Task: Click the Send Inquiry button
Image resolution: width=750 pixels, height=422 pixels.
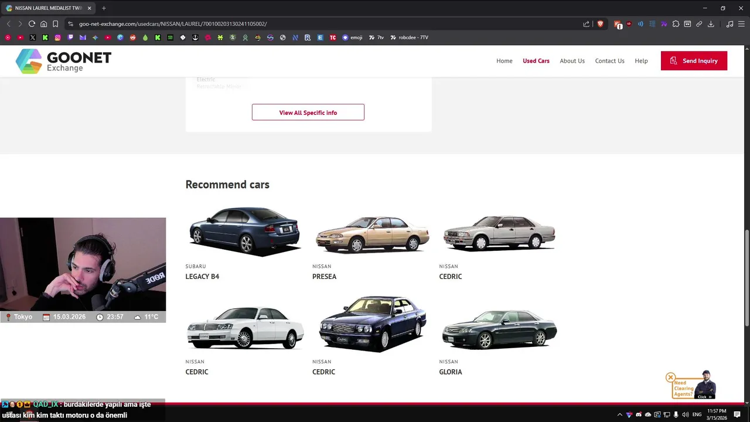Action: click(x=694, y=61)
